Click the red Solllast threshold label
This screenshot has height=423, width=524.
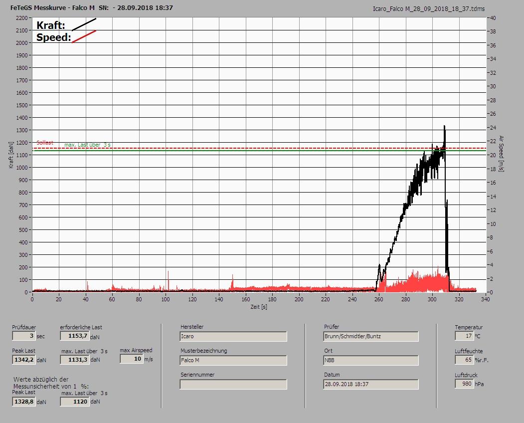[45, 143]
